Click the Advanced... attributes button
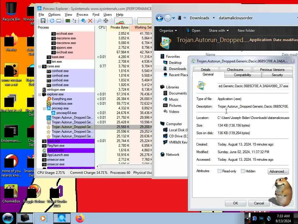298x224 pixels. pos(278,171)
